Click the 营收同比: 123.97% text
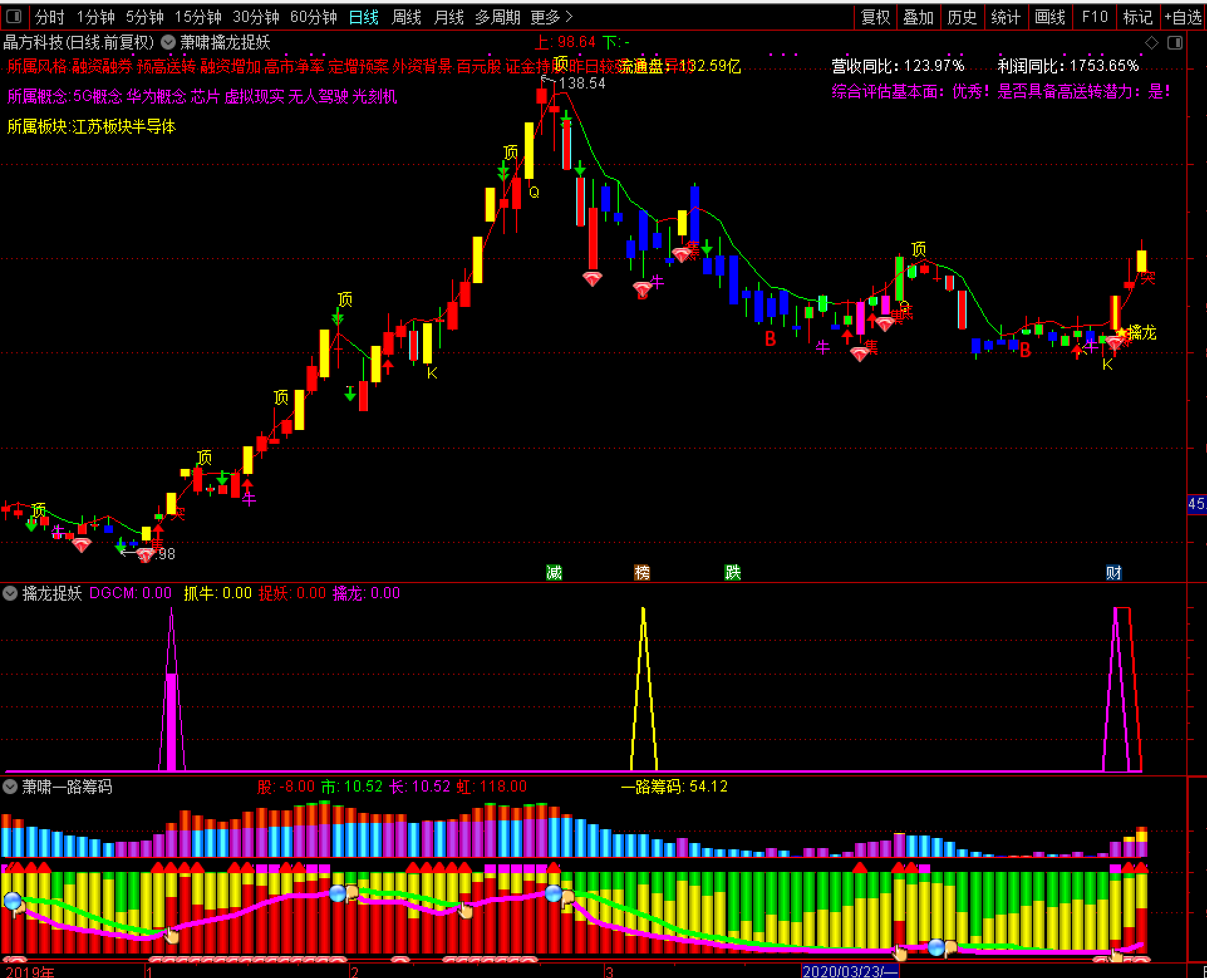 point(898,66)
